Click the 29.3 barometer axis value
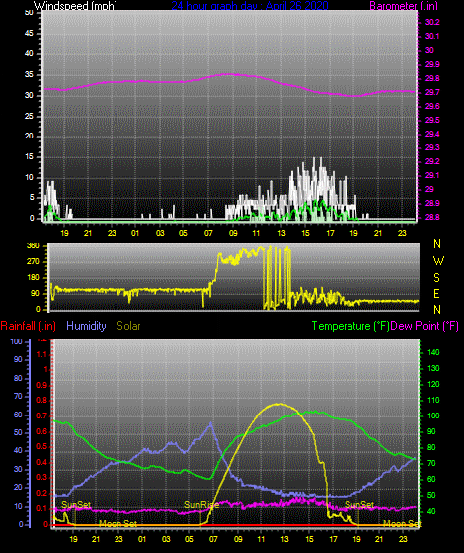The image size is (464, 553). 432,147
